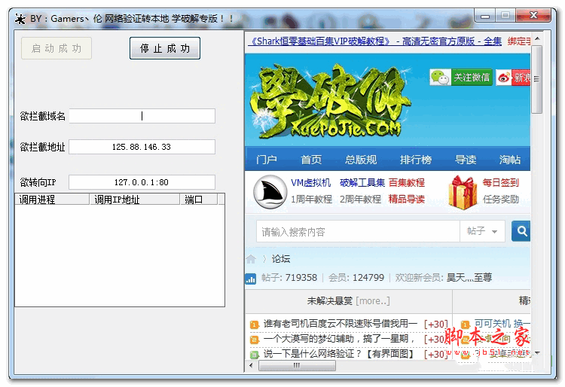Click the blue bar-chart statistics icon
The height and width of the screenshot is (387, 565).
250,279
